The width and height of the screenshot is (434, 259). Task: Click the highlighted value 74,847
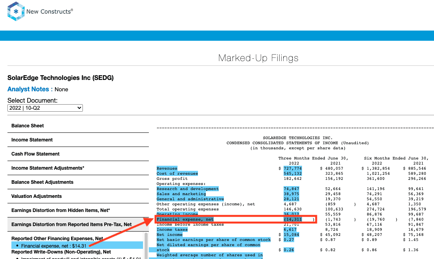coord(291,189)
